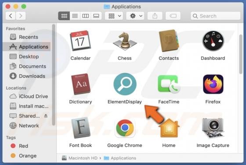Click the Font Book name label

point(80,145)
